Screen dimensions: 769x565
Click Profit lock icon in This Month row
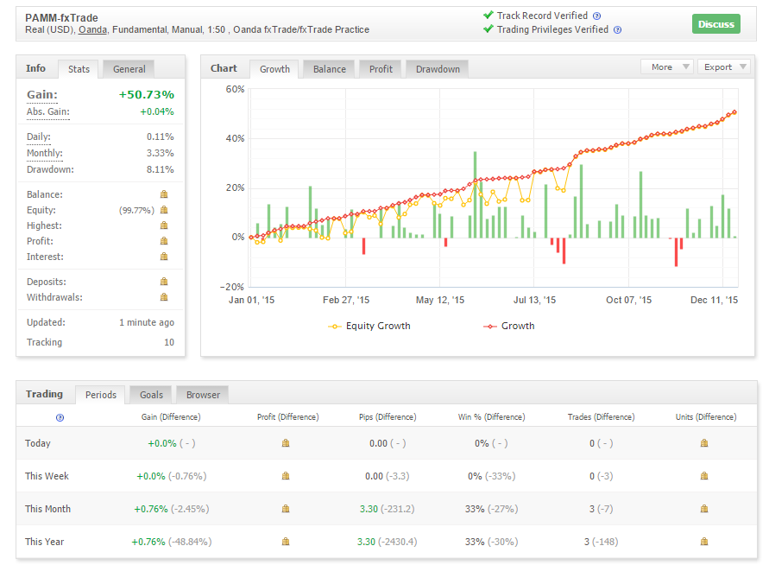(286, 509)
